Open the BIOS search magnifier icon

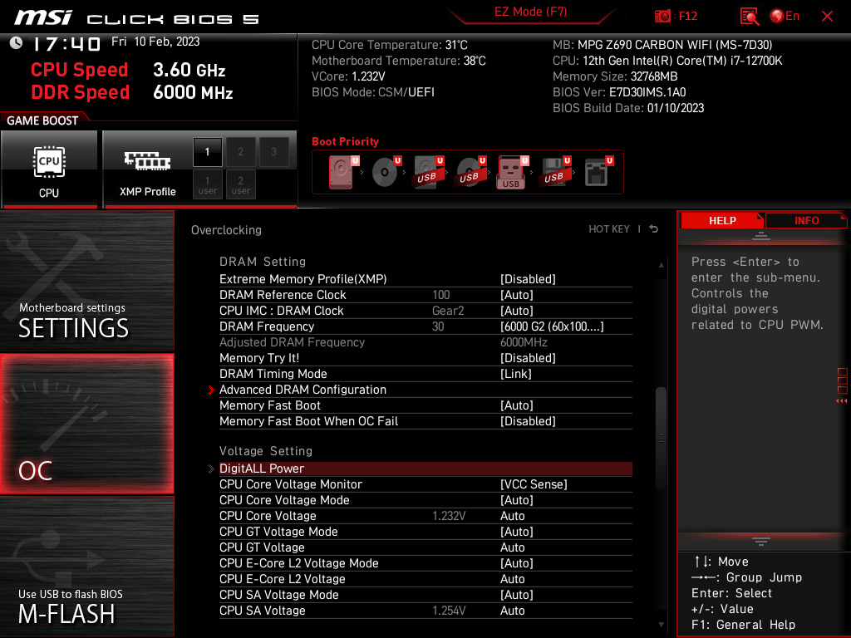point(749,17)
